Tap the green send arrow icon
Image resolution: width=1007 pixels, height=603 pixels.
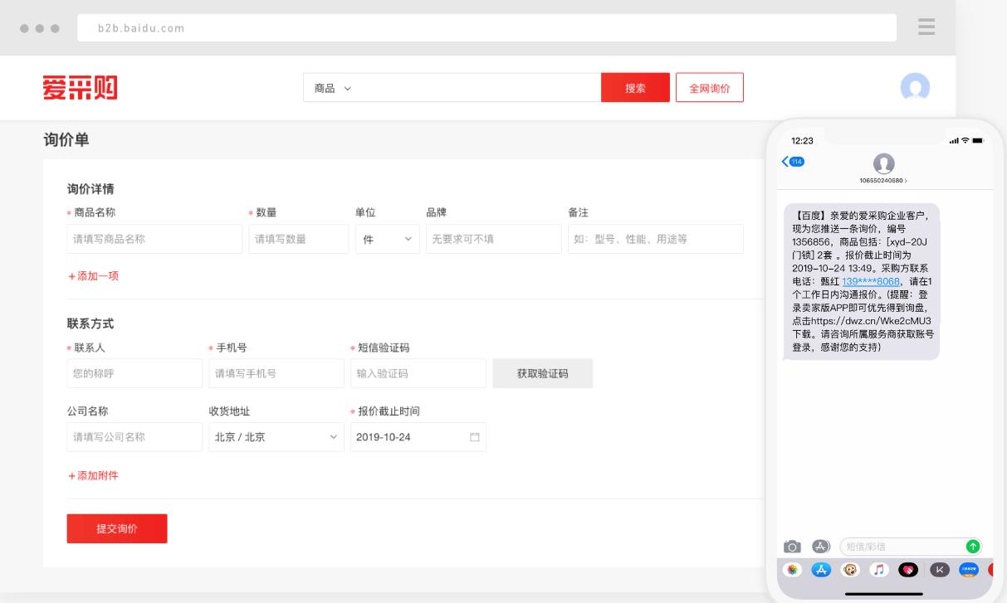[x=973, y=546]
